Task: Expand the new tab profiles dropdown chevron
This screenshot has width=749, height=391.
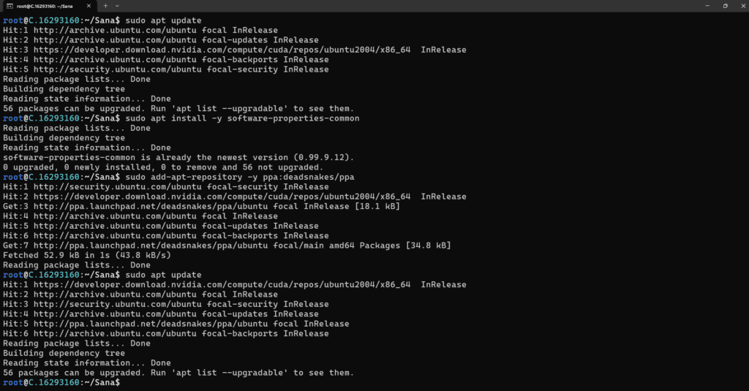Action: [117, 6]
